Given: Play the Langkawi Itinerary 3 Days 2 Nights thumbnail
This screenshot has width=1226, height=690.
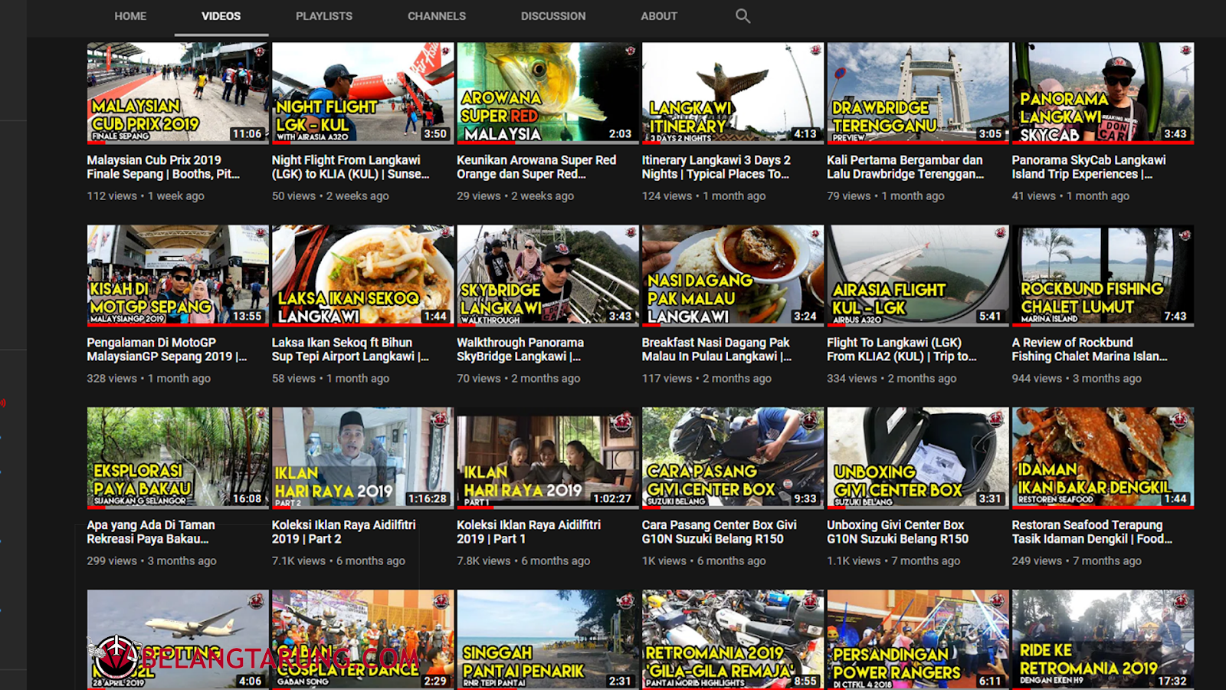Looking at the screenshot, I should click(x=731, y=93).
